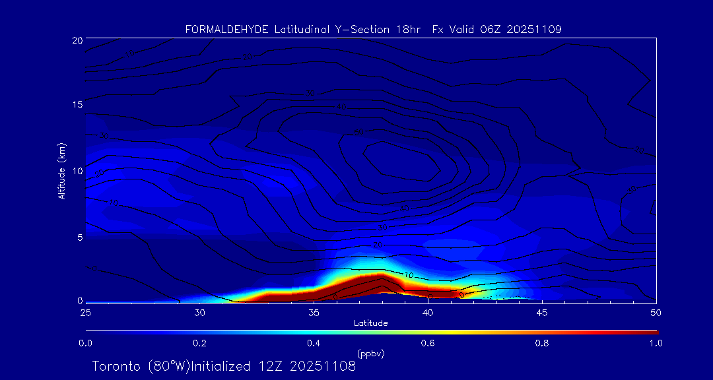
Task: Click the color scale value 0.2
Action: (x=199, y=343)
